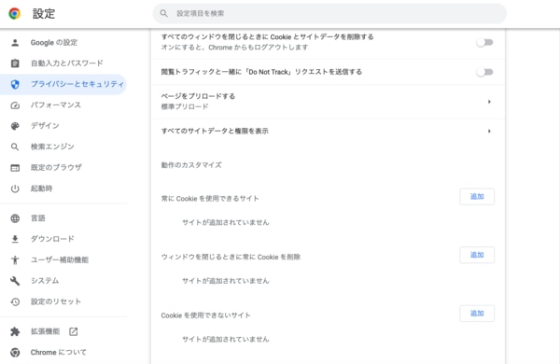This screenshot has height=364, width=560.
Task: Click the 標準プリロード subtitle text
Action: click(x=185, y=106)
